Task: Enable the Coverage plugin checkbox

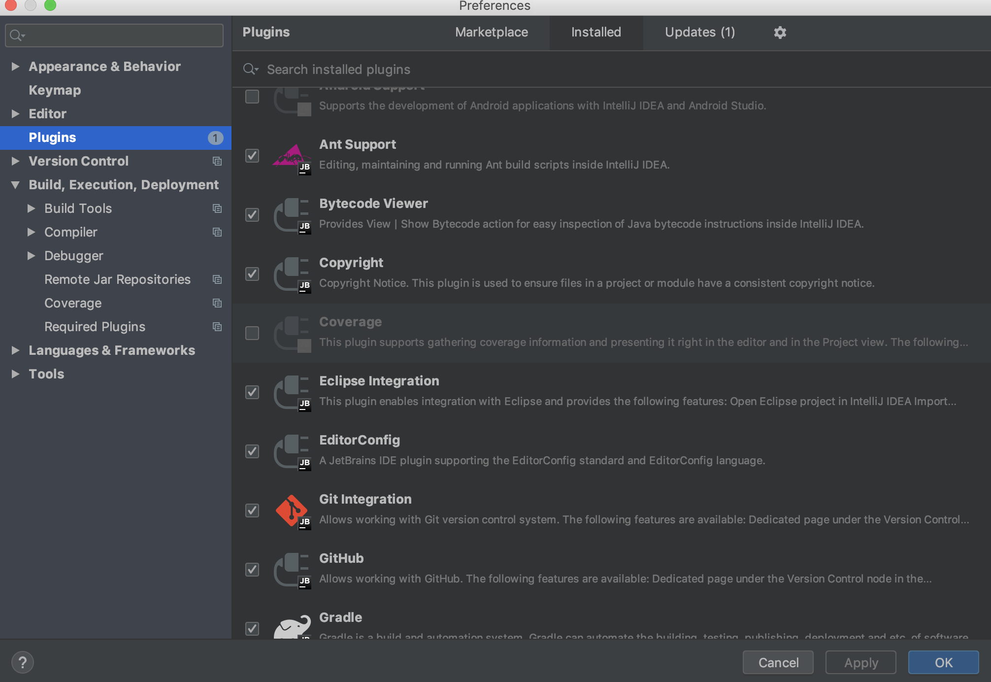Action: 252,333
